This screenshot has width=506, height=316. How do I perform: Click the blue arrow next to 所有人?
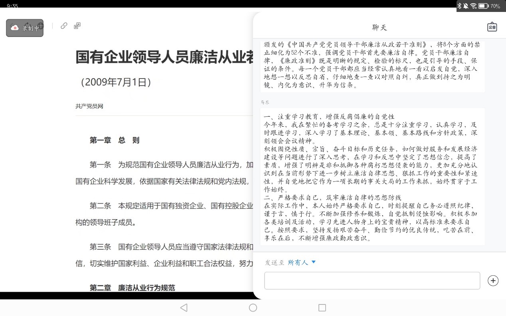pos(313,262)
